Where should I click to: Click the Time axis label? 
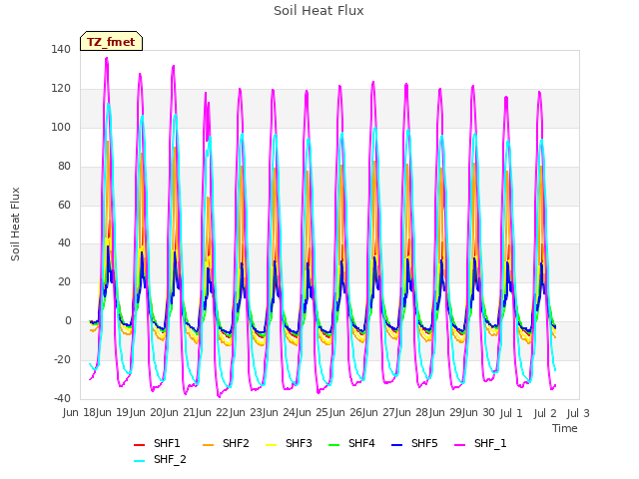point(565,428)
